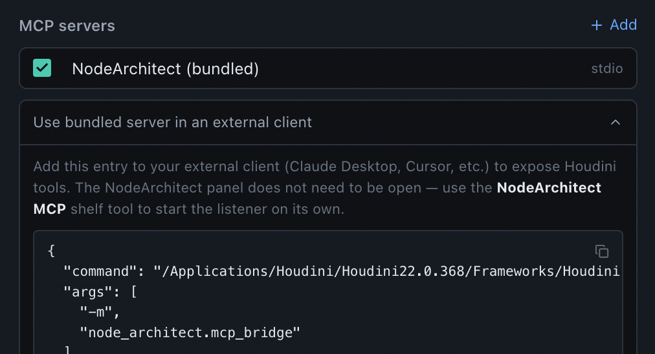The image size is (655, 354).
Task: Click the copy icon in code block
Action: pyautogui.click(x=601, y=251)
